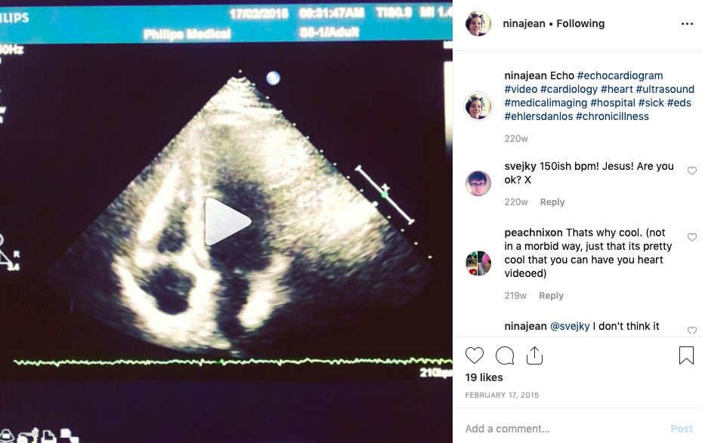Open the #video hashtag
This screenshot has height=443, width=702.
521,89
